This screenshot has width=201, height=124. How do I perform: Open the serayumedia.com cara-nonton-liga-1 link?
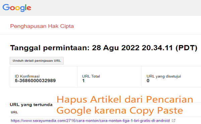[x=90, y=121]
